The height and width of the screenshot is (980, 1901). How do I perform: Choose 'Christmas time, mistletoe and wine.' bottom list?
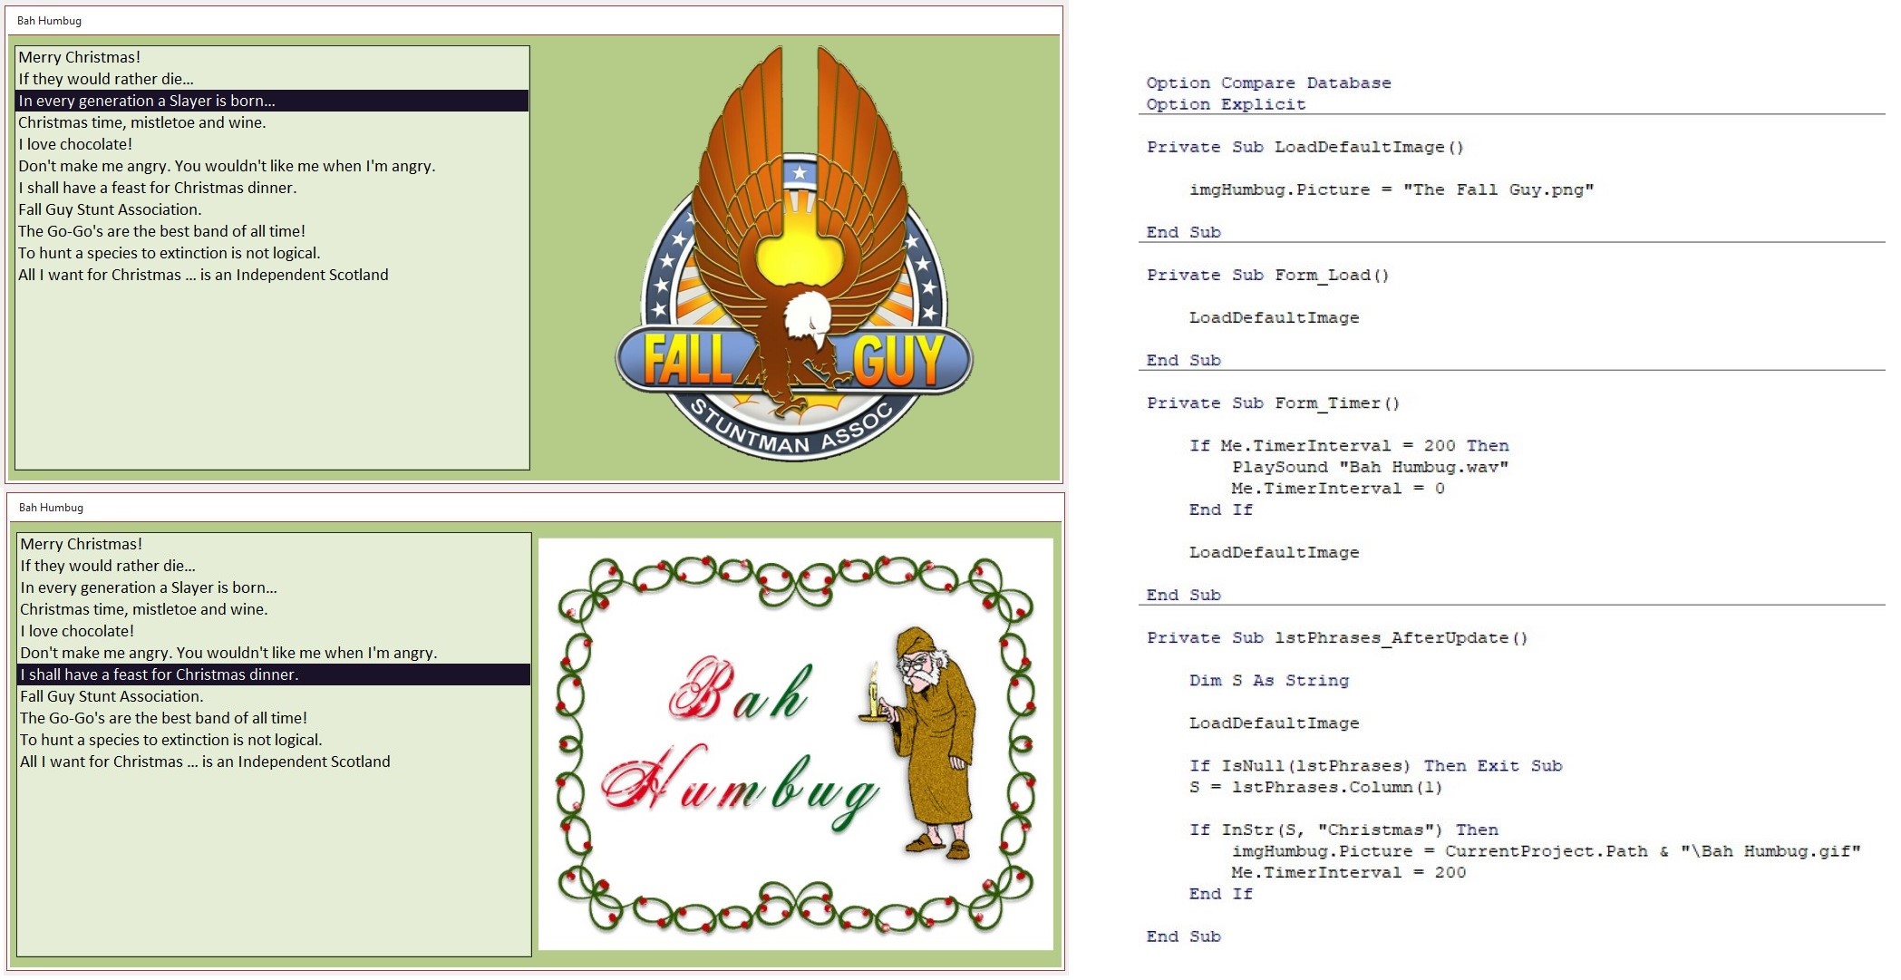point(144,609)
